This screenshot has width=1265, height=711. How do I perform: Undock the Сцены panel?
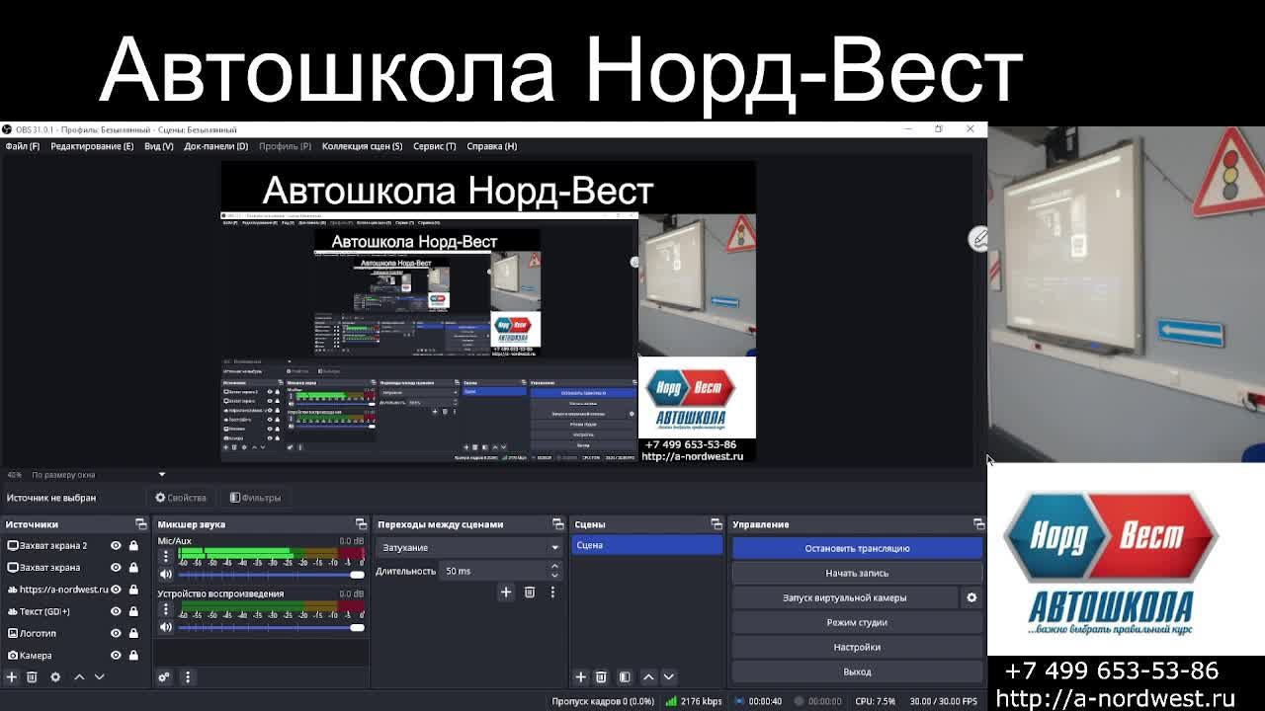coord(717,524)
